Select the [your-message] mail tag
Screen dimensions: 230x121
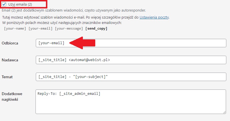tap(68, 28)
